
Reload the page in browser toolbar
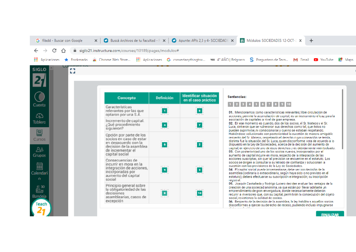coord(54,51)
